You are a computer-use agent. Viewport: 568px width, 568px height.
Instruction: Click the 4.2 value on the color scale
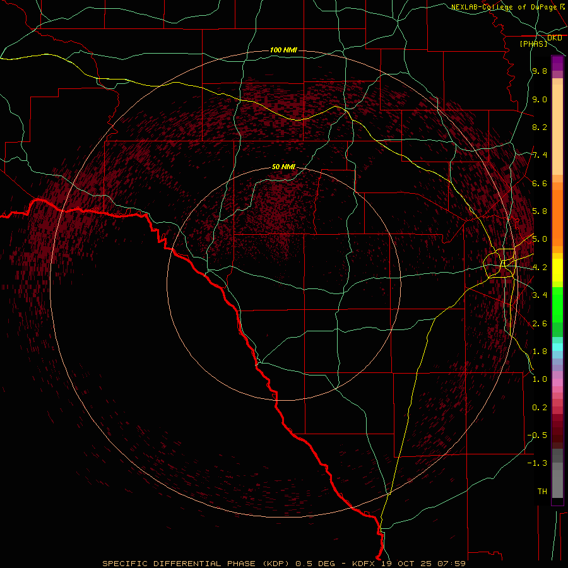click(x=540, y=268)
